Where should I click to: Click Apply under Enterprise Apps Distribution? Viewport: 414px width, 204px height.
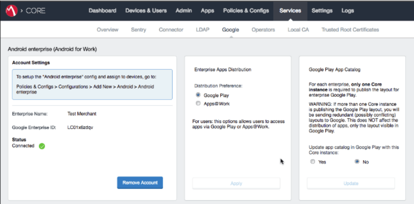pos(236,183)
